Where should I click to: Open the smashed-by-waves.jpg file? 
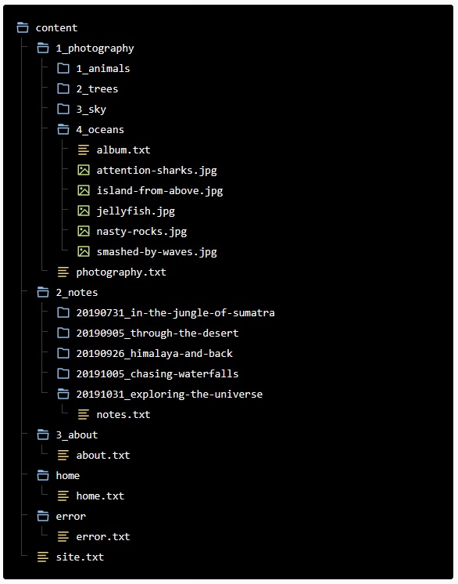[x=147, y=252]
